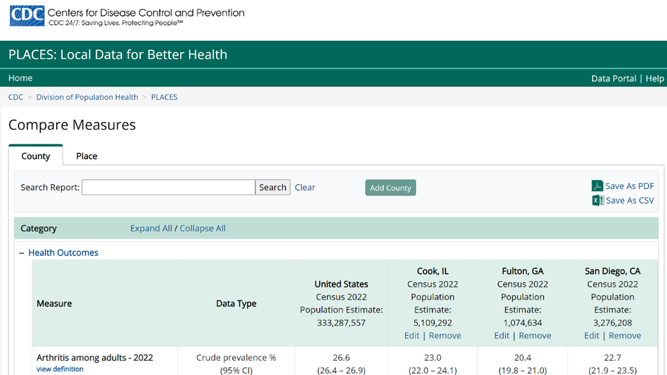Viewport: 667px width, 375px height.
Task: Clear the current search report
Action: point(305,187)
